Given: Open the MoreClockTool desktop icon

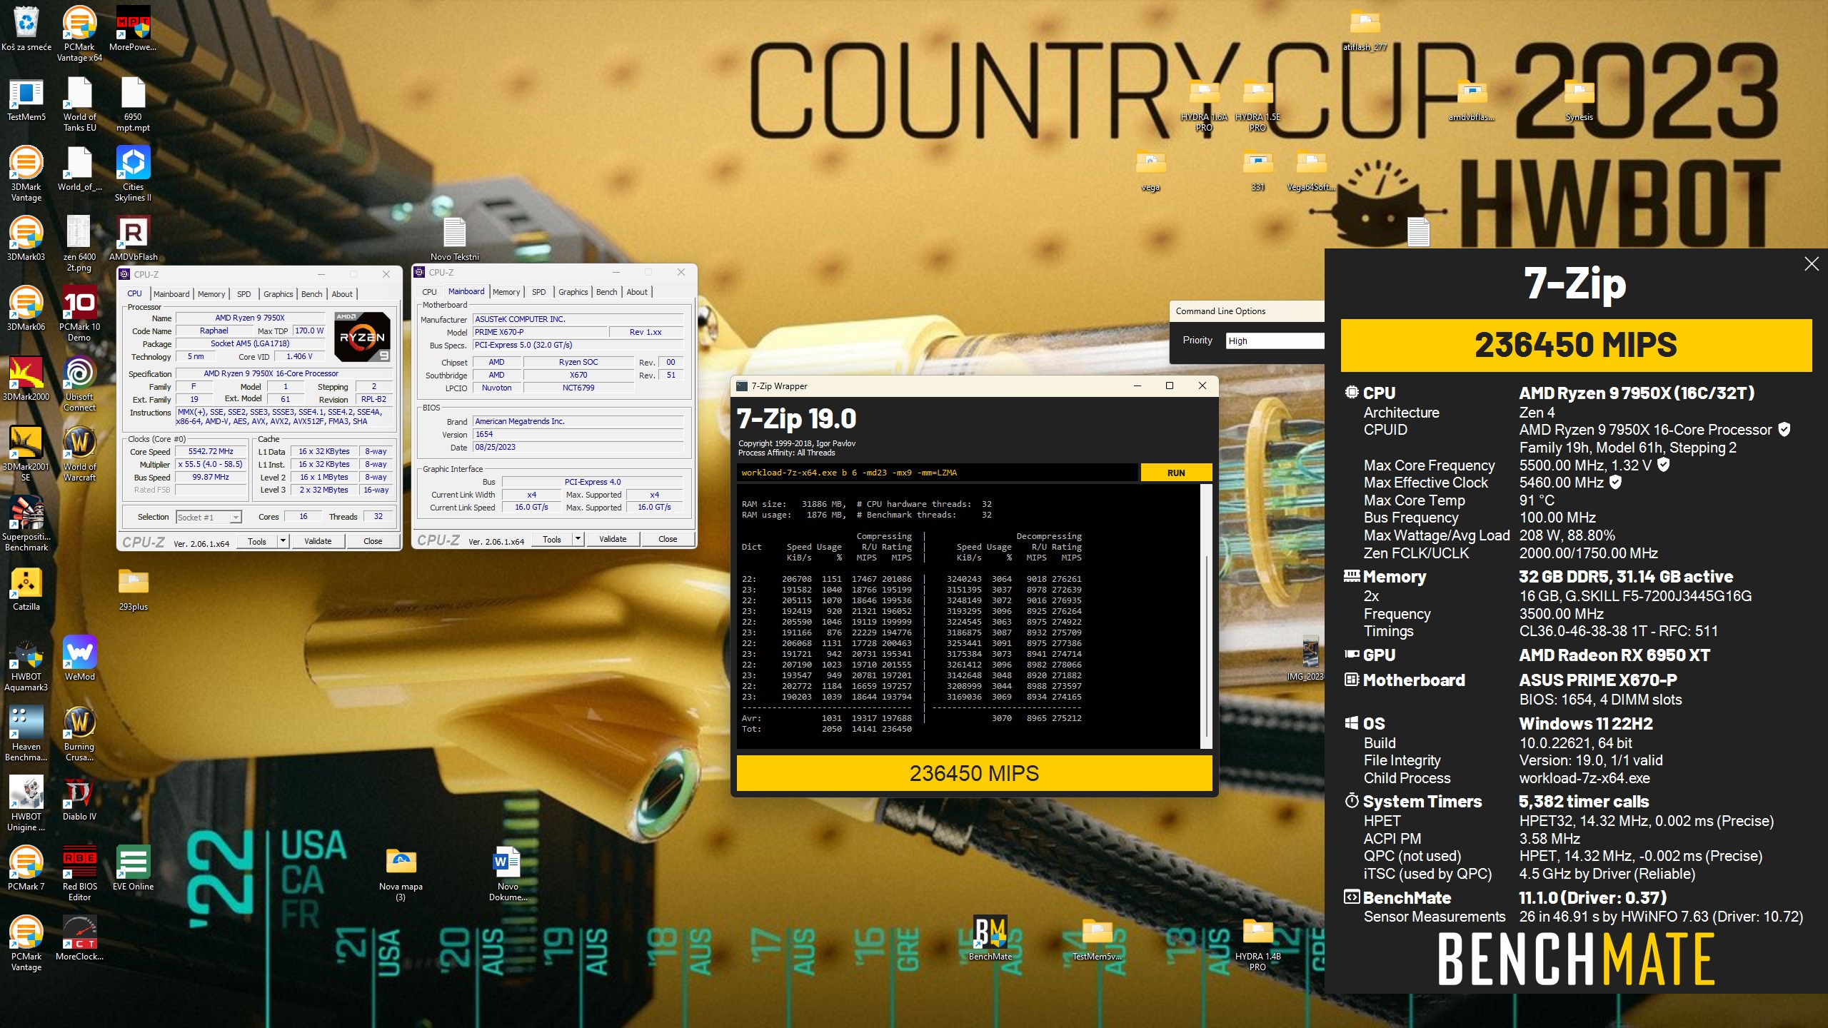Looking at the screenshot, I should (x=79, y=938).
